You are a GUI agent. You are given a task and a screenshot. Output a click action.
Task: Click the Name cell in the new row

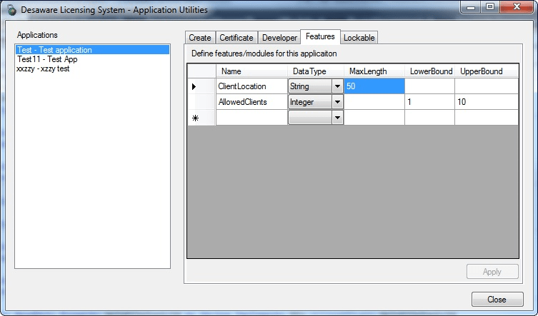[251, 118]
